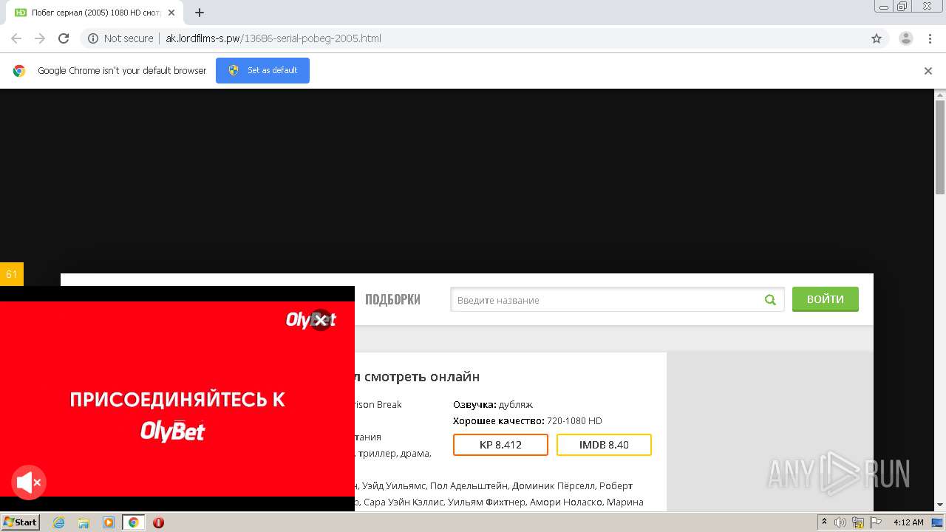This screenshot has height=532, width=946.
Task: Click the KP 8.412 rating box
Action: point(500,445)
